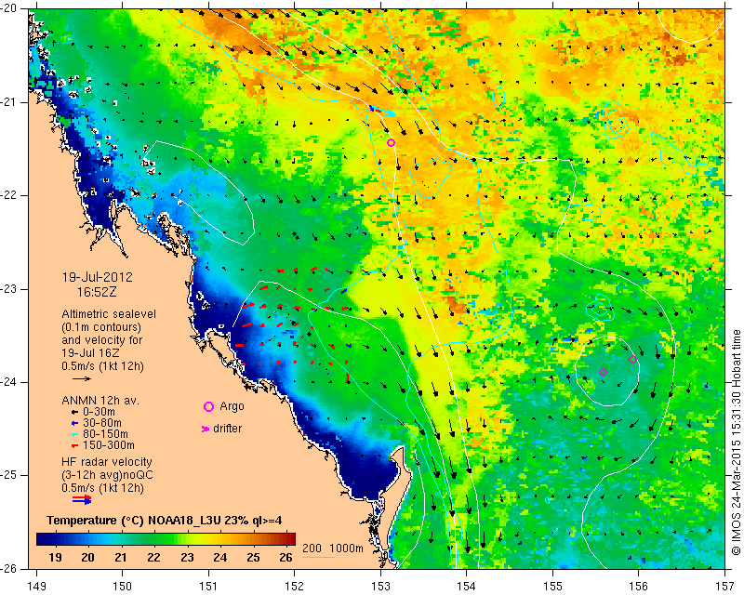Click the Argo float marker near 155.9E 23.75S

coord(632,359)
